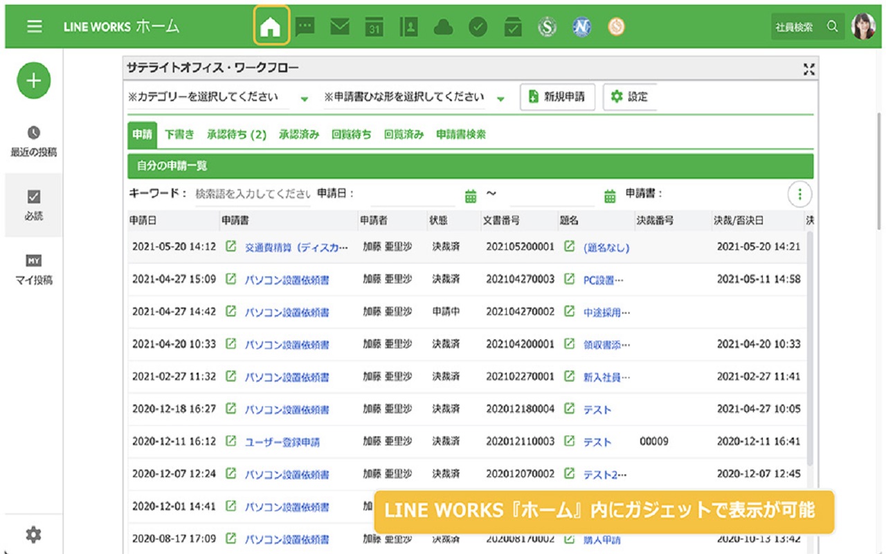Click the employee search magnifier icon

coord(833,27)
